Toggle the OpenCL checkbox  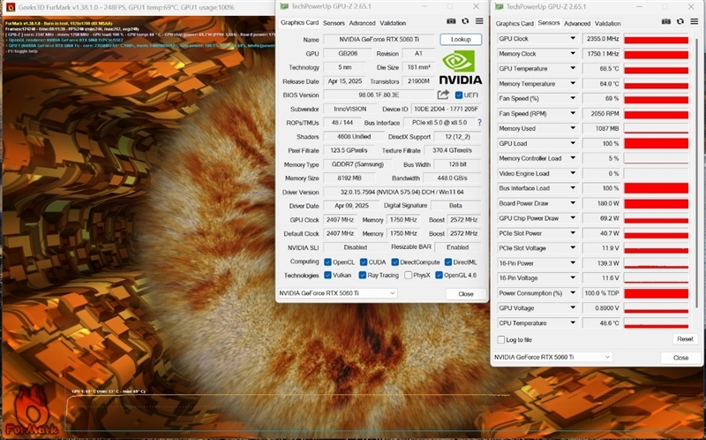point(327,262)
